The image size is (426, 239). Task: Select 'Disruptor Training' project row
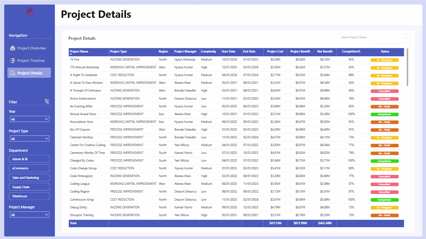(x=236, y=215)
